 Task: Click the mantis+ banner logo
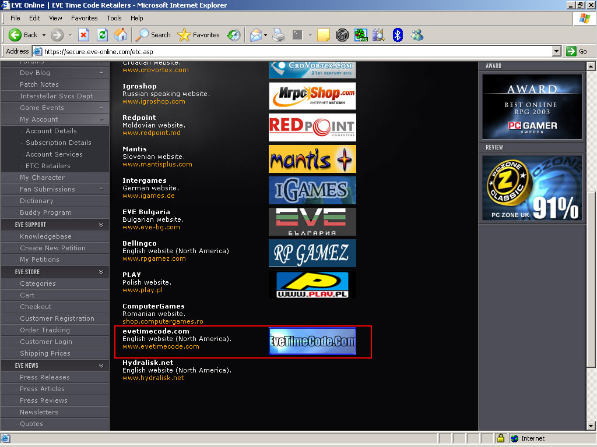click(312, 159)
